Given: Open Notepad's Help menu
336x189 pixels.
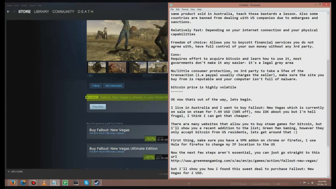Looking at the screenshot, I should 199,9.
